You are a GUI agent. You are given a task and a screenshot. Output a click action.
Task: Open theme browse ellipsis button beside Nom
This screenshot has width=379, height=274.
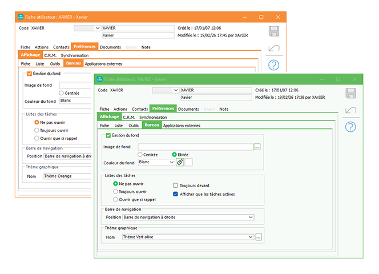[x=259, y=237]
